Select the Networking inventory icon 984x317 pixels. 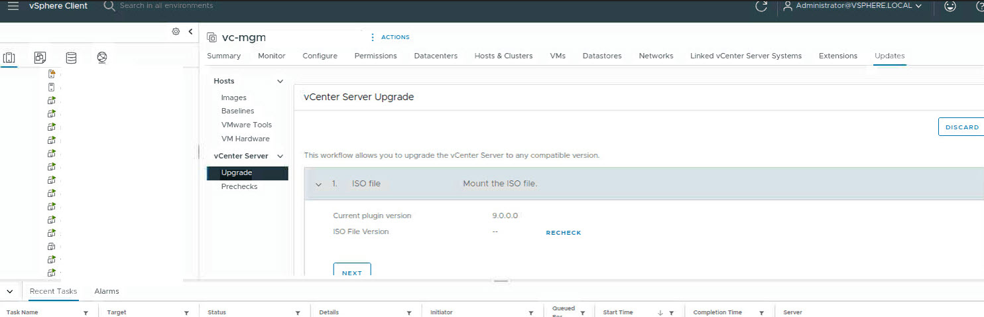click(x=101, y=58)
